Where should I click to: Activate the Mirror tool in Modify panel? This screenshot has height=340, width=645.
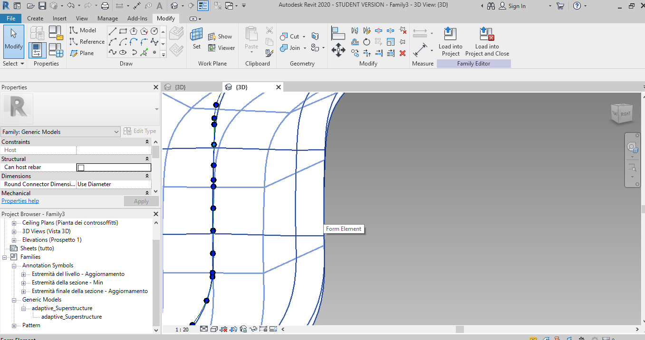(355, 30)
